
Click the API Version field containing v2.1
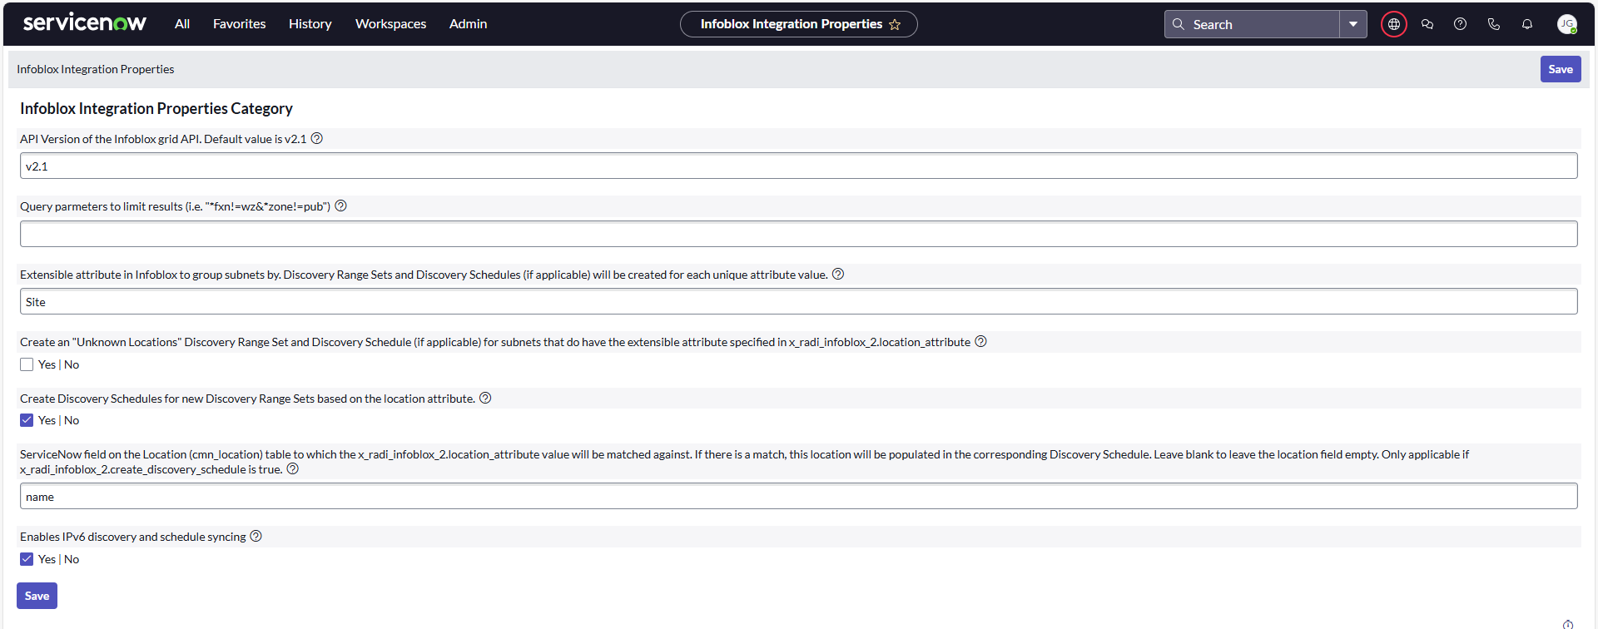799,166
